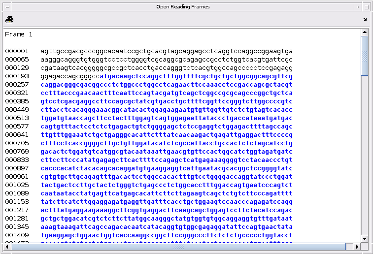Viewport: 373px width, 254px height.
Task: Click blue sequence line starting 'tatcttcatcttggaggaga'
Action: 167,201
